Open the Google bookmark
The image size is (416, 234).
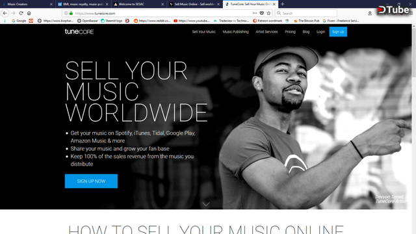pos(19,21)
